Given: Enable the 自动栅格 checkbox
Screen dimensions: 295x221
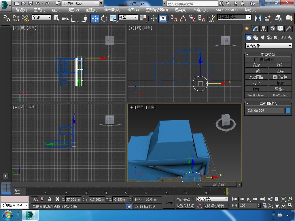Looking at the screenshot, I should tap(256, 60).
